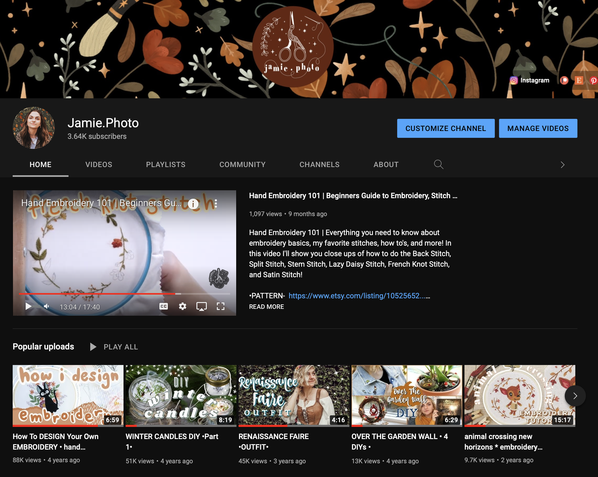Open the Pinterest link icon
The height and width of the screenshot is (477, 598).
click(x=593, y=80)
